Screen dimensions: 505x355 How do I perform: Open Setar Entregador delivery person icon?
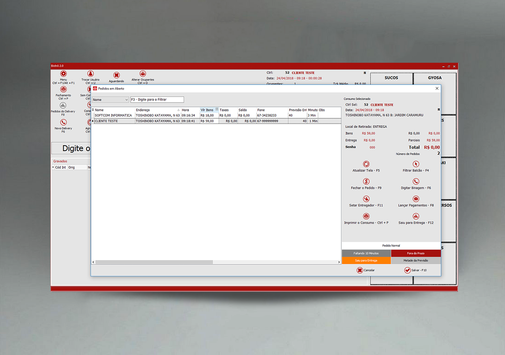(366, 199)
